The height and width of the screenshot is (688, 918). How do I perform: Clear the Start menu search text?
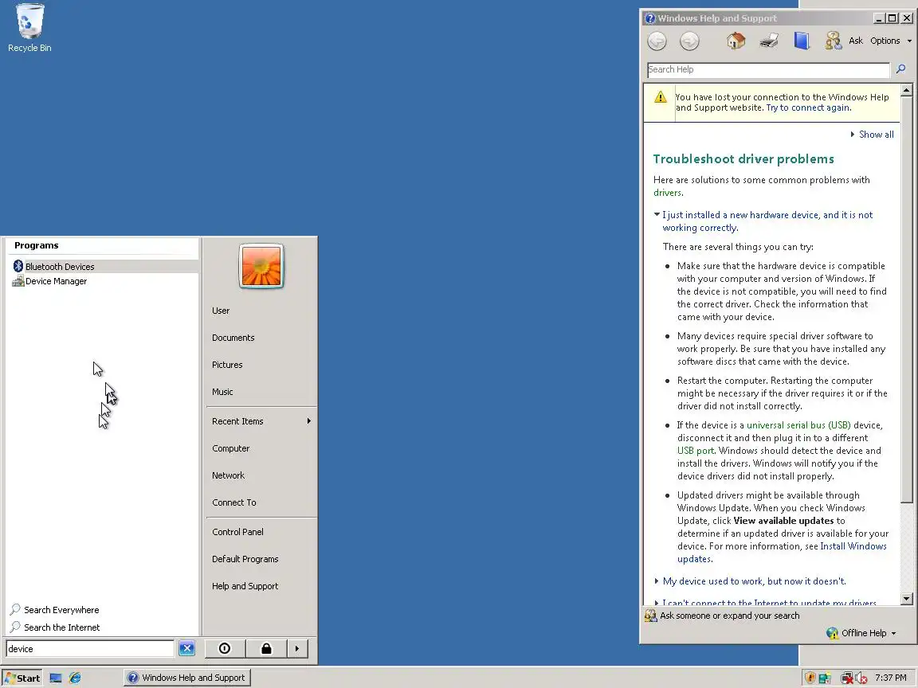pos(186,648)
